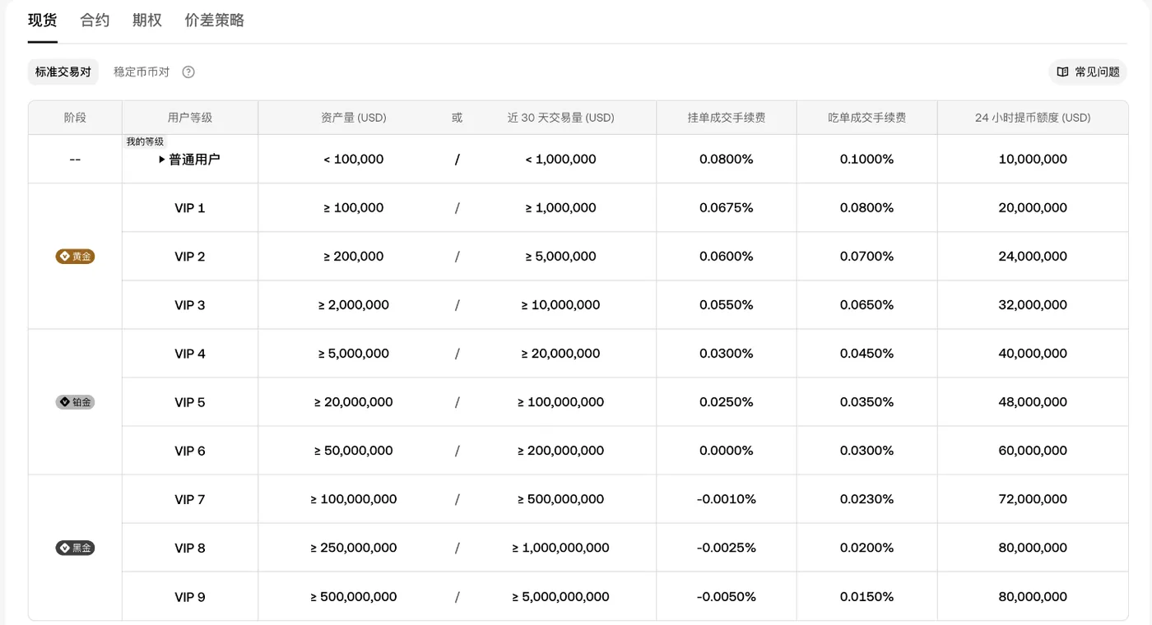Click the 吃单成交手续费 column header

tap(866, 118)
